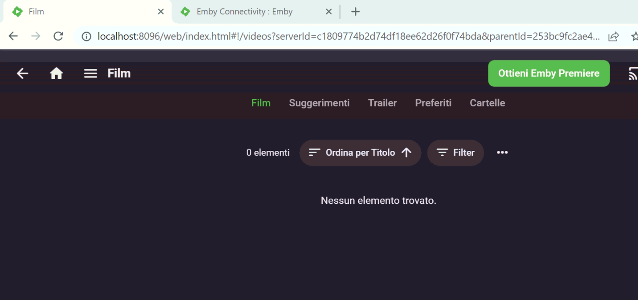638x300 pixels.
Task: Click the browser back arrow
Action: coord(13,36)
